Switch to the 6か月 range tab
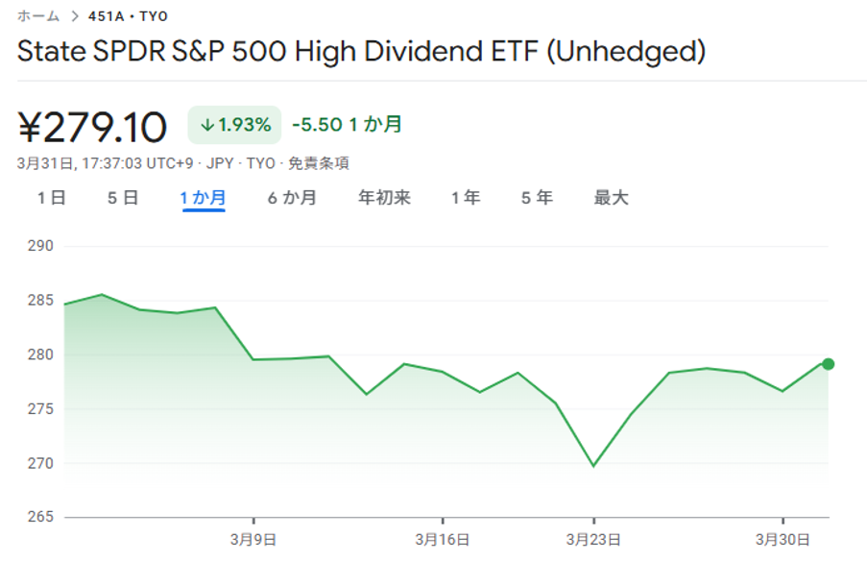Image resolution: width=867 pixels, height=561 pixels. (x=292, y=198)
